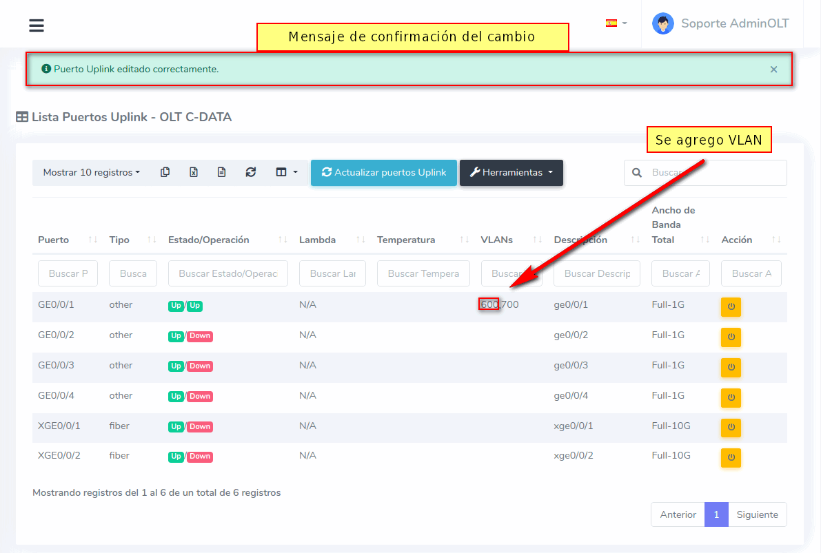Expand Mostrar 10 registros dropdown
Image resolution: width=821 pixels, height=553 pixels.
point(91,172)
